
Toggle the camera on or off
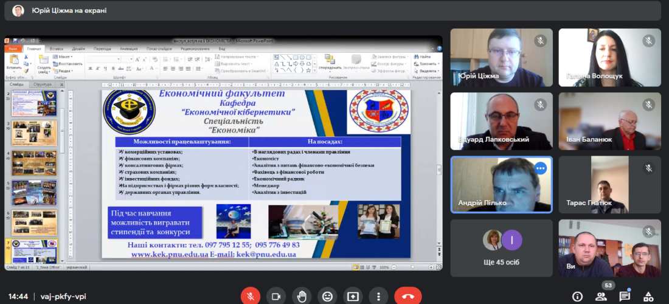pyautogui.click(x=276, y=296)
